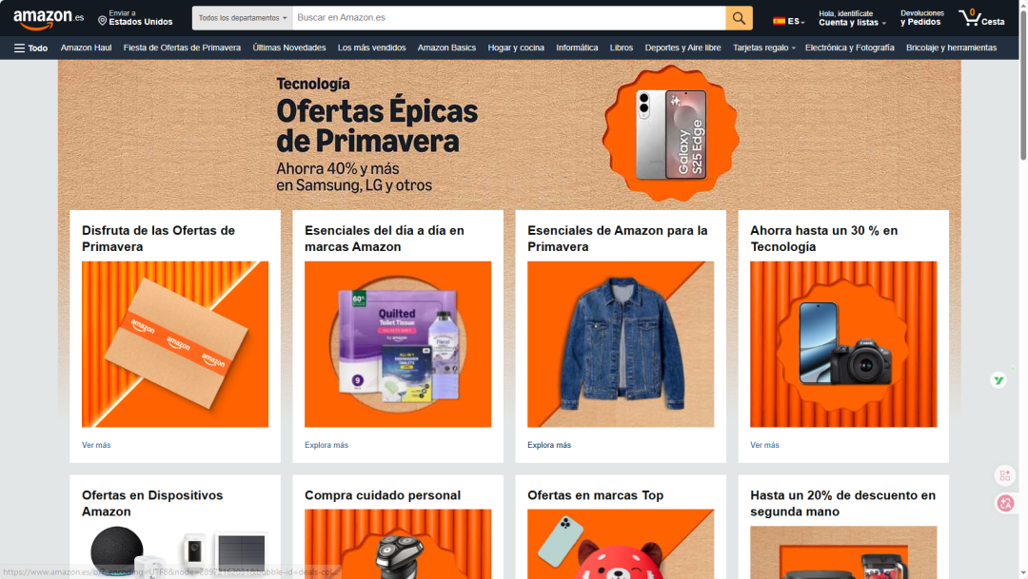This screenshot has width=1028, height=579.
Task: Open the Todo hamburger menu
Action: point(30,48)
